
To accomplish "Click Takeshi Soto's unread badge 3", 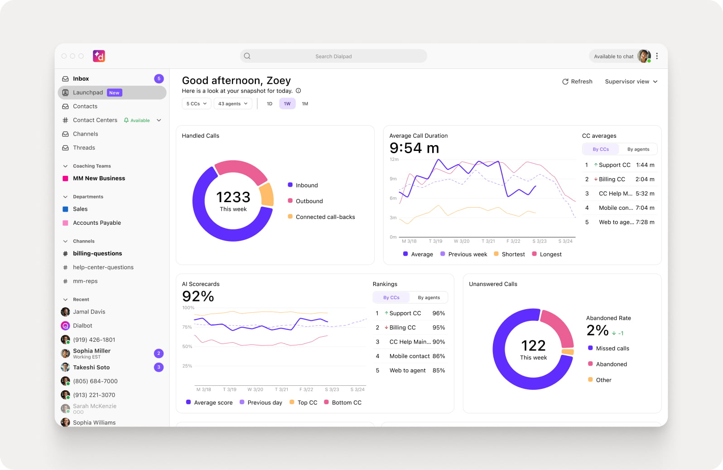I will 159,367.
